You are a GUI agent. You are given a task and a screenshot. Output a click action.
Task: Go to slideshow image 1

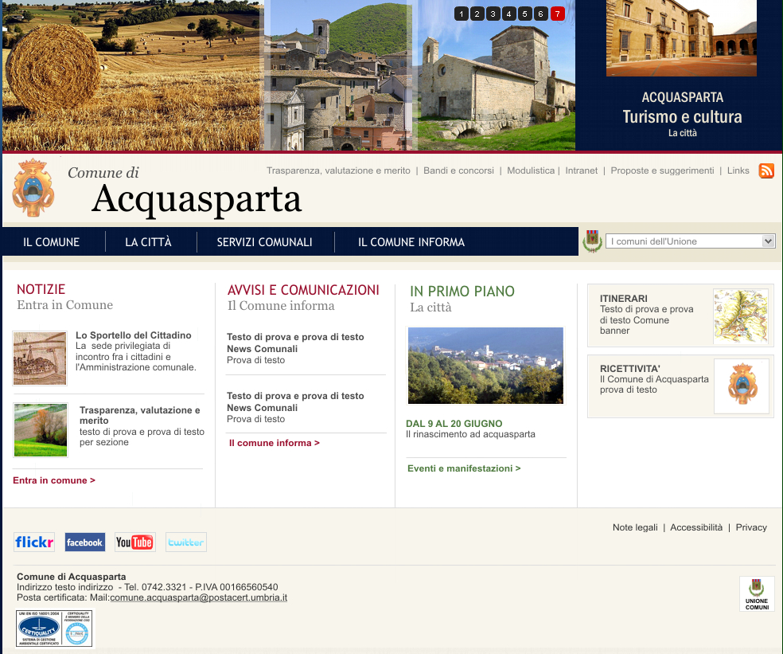pyautogui.click(x=462, y=14)
